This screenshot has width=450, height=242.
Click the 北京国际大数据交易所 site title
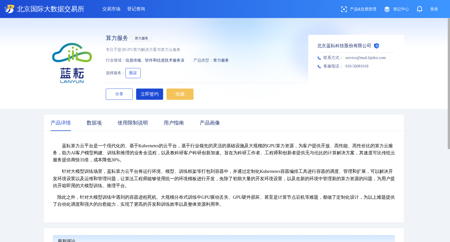[51, 9]
